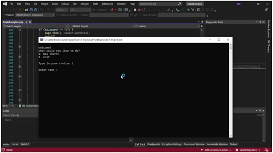
Task: Switch to the Output tab
Action: pos(234,144)
